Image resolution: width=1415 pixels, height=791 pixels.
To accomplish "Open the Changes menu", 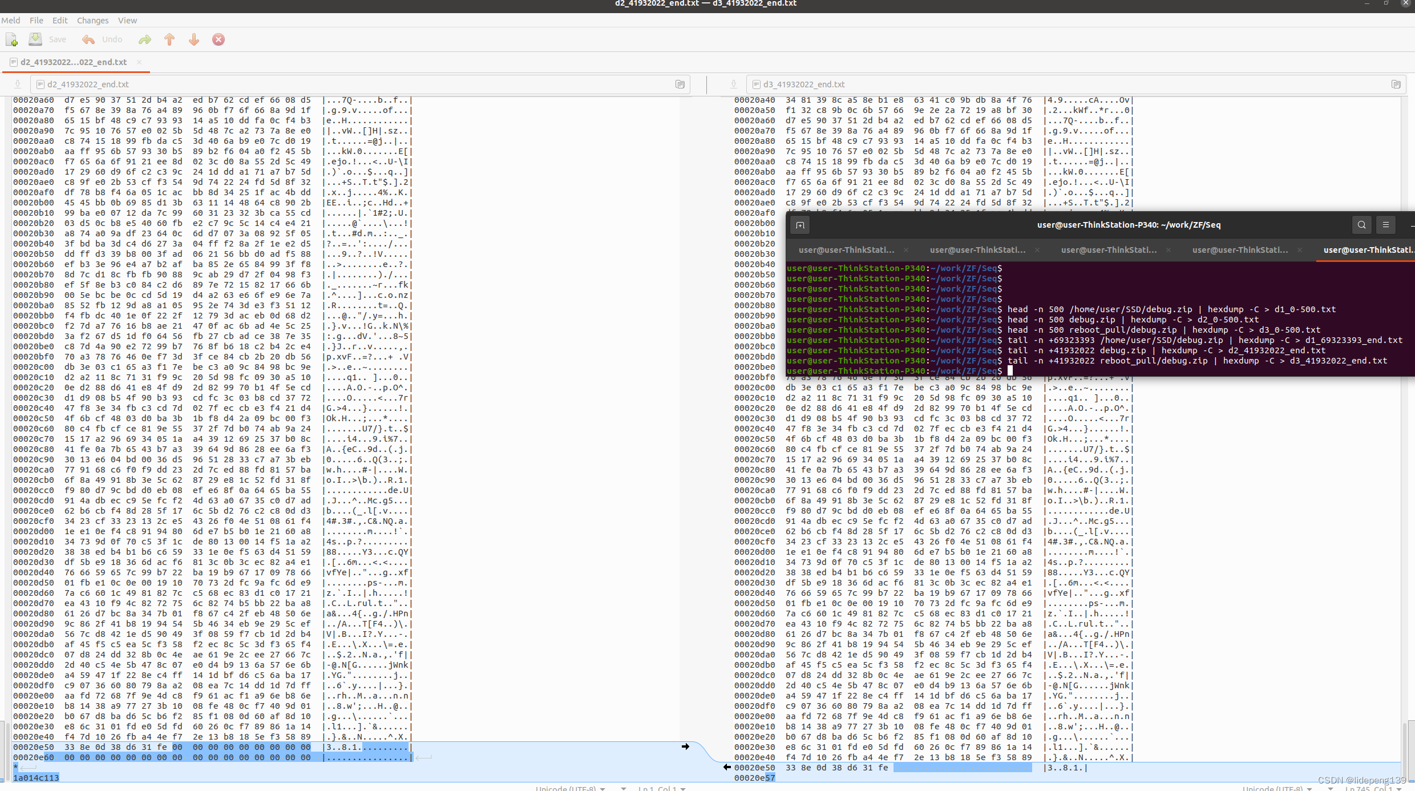I will [x=92, y=21].
